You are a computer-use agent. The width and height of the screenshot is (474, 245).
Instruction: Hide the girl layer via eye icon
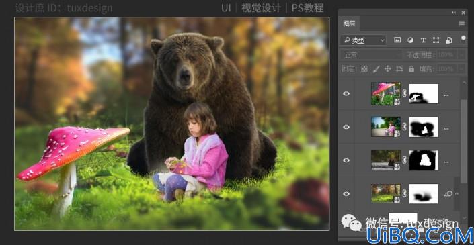click(346, 127)
